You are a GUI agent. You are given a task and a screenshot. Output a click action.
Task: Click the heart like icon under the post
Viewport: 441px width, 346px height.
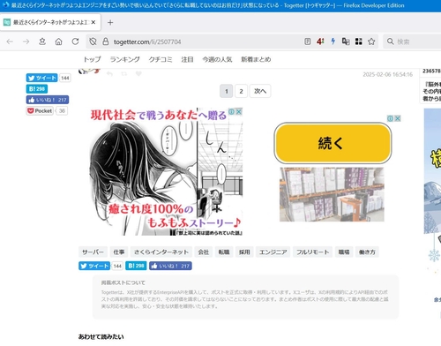pos(138,74)
